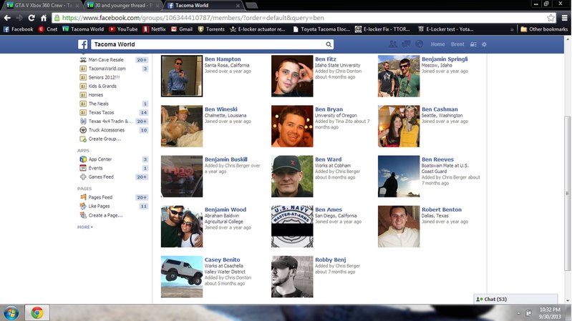Open Ben Bryan's profile photo
The height and width of the screenshot is (321, 572).
point(292,127)
